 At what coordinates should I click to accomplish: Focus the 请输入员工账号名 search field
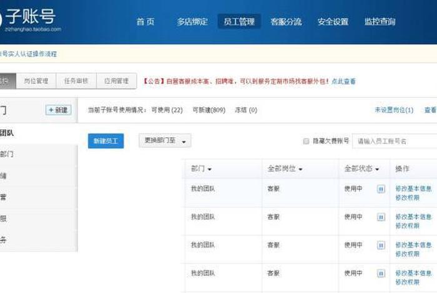(x=395, y=142)
